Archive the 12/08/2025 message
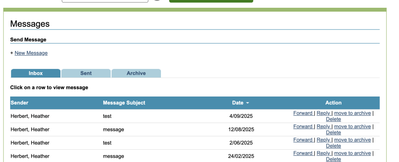399x162 pixels. [352, 126]
